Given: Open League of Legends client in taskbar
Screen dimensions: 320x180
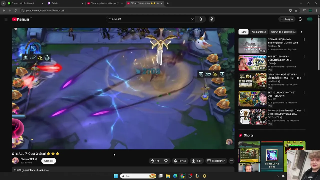Looking at the screenshot, I should coord(197,176).
